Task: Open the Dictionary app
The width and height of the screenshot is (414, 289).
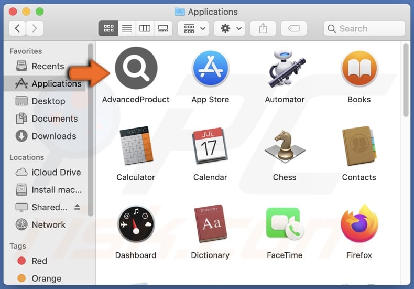Action: [211, 224]
